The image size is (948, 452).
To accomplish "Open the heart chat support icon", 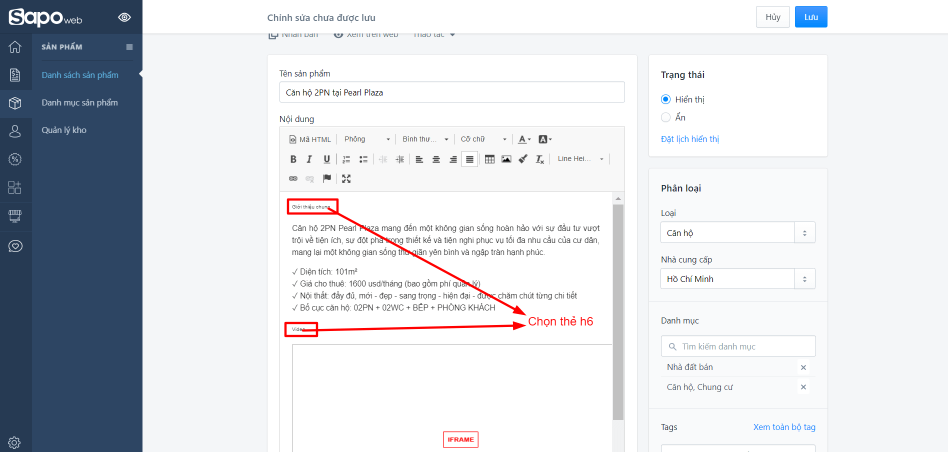I will tap(15, 246).
